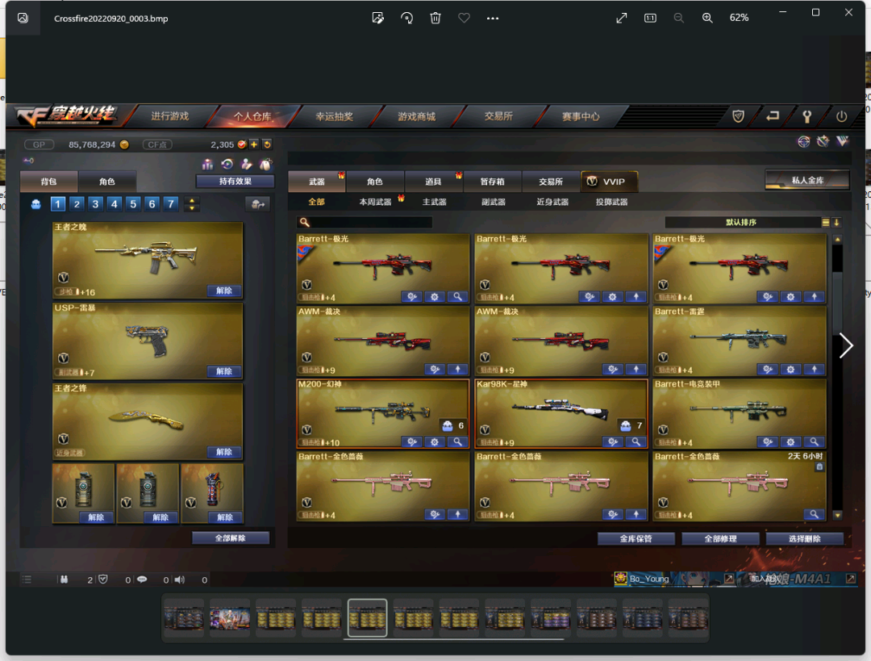Zoom in with the plus magnifier
The image size is (871, 661).
pos(707,18)
